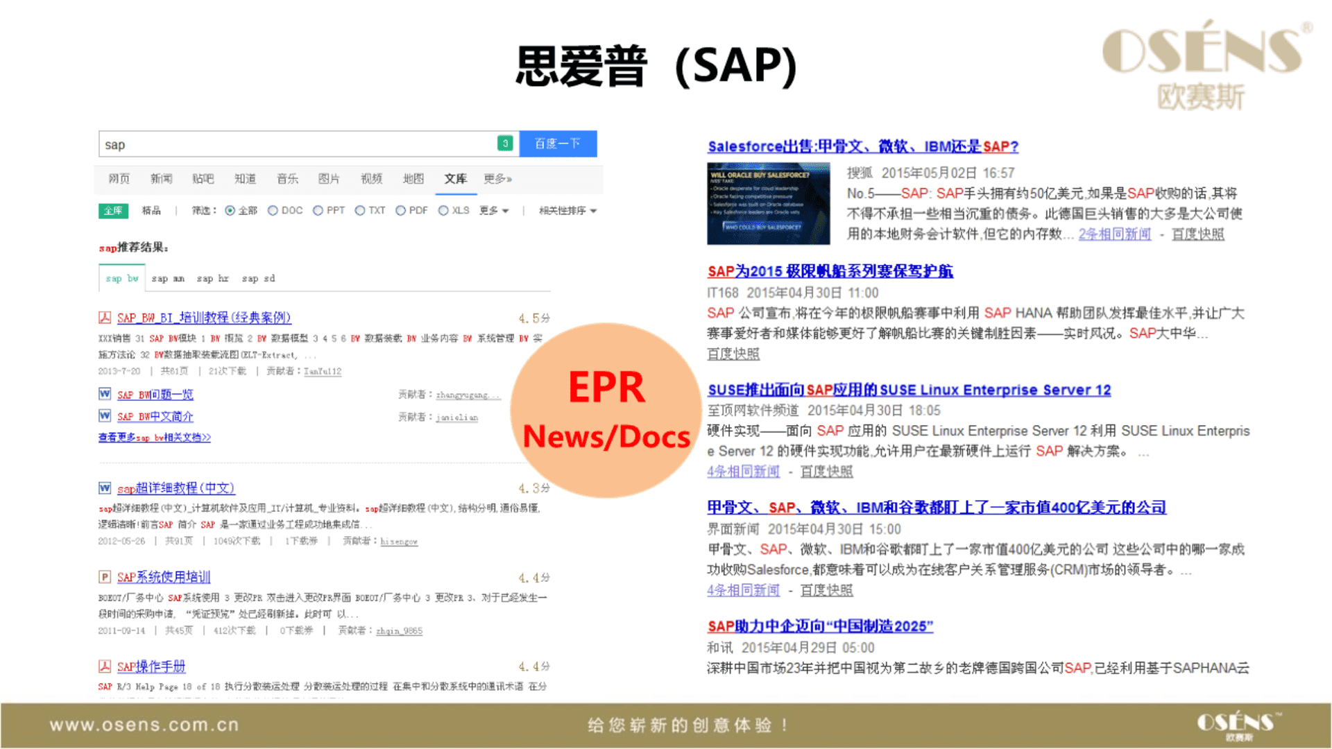Open SUSE Linux Enterprise Server 12 headline

909,390
